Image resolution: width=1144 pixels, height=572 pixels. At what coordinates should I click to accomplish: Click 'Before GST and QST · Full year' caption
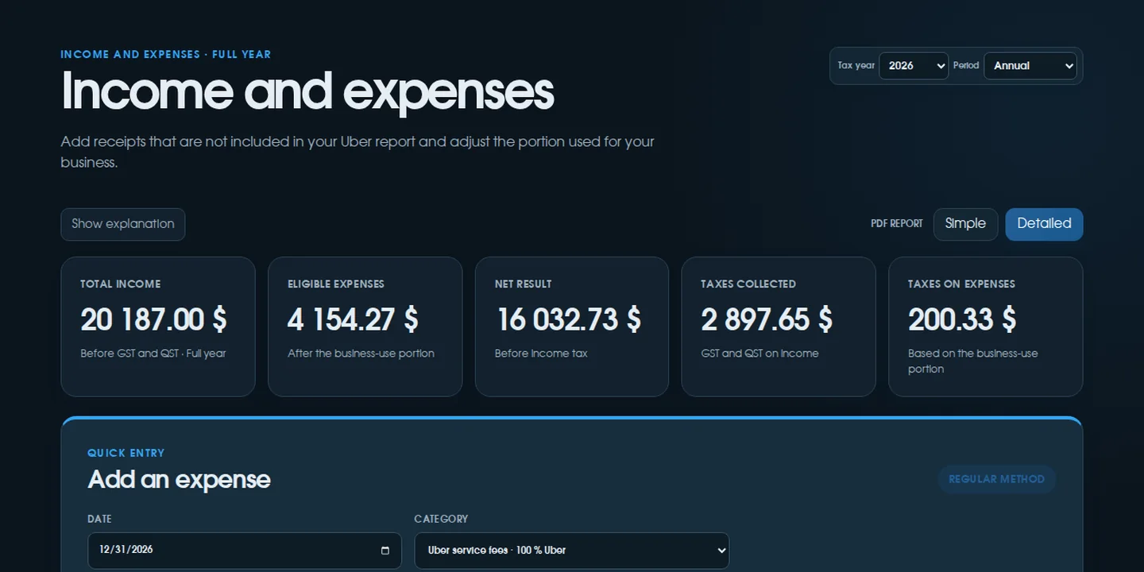(153, 354)
